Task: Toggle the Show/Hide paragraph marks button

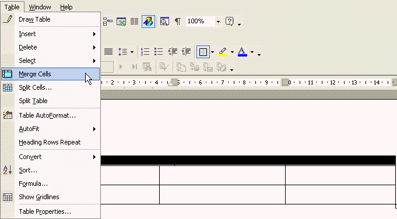Action: coord(178,22)
